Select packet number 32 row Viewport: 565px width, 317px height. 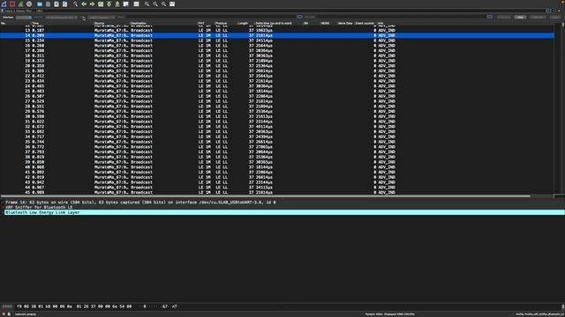tap(276, 127)
